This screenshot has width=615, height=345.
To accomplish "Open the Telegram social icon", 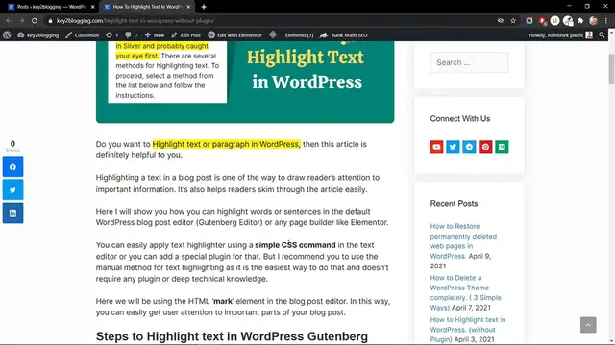I will click(469, 147).
